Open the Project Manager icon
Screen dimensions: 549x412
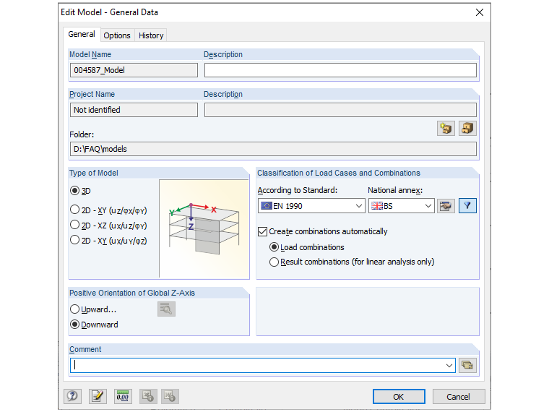coord(467,128)
